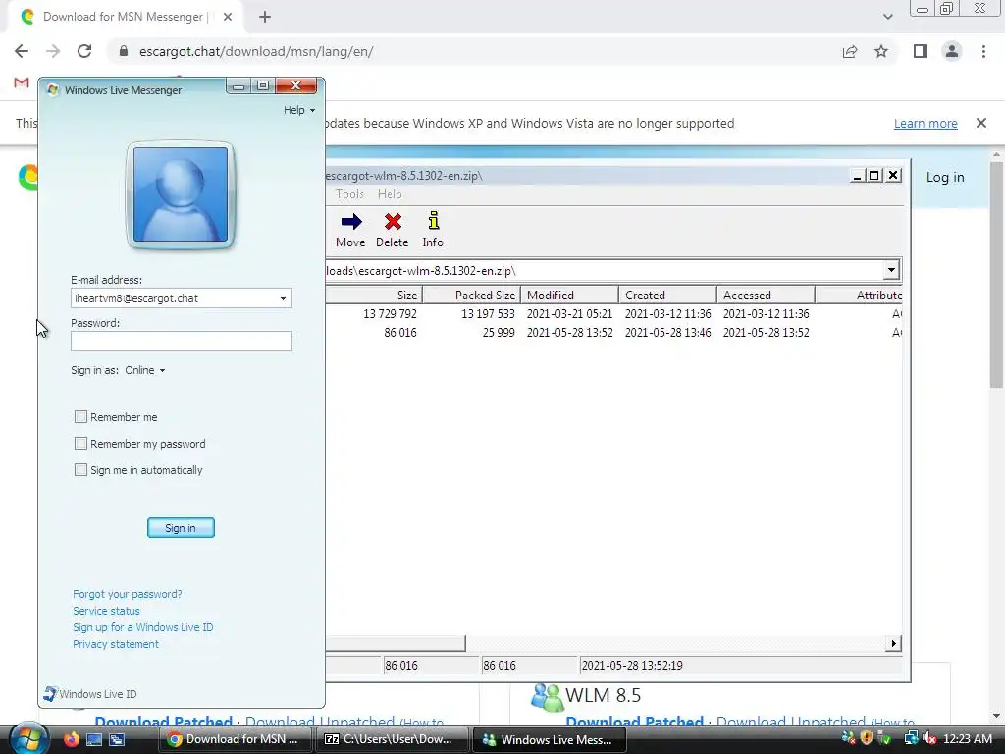Viewport: 1005px width, 754px height.
Task: Click in the Password field
Action: 182,341
